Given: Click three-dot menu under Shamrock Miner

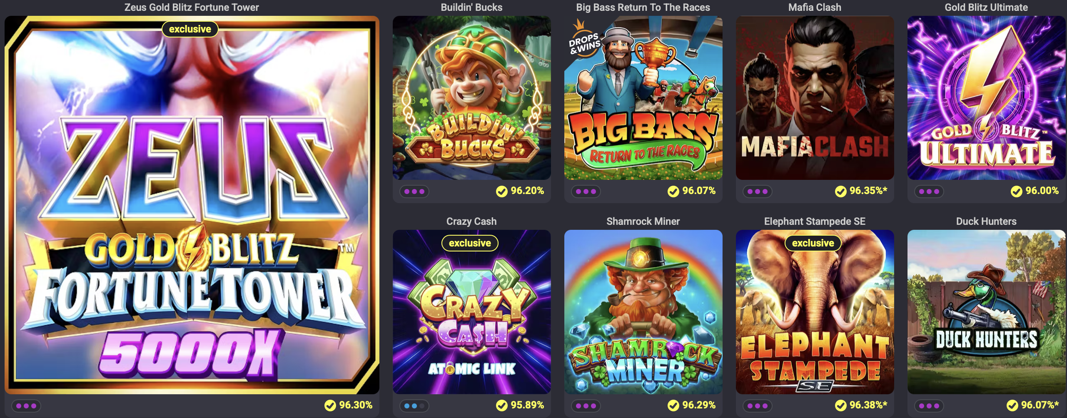Looking at the screenshot, I should [586, 406].
